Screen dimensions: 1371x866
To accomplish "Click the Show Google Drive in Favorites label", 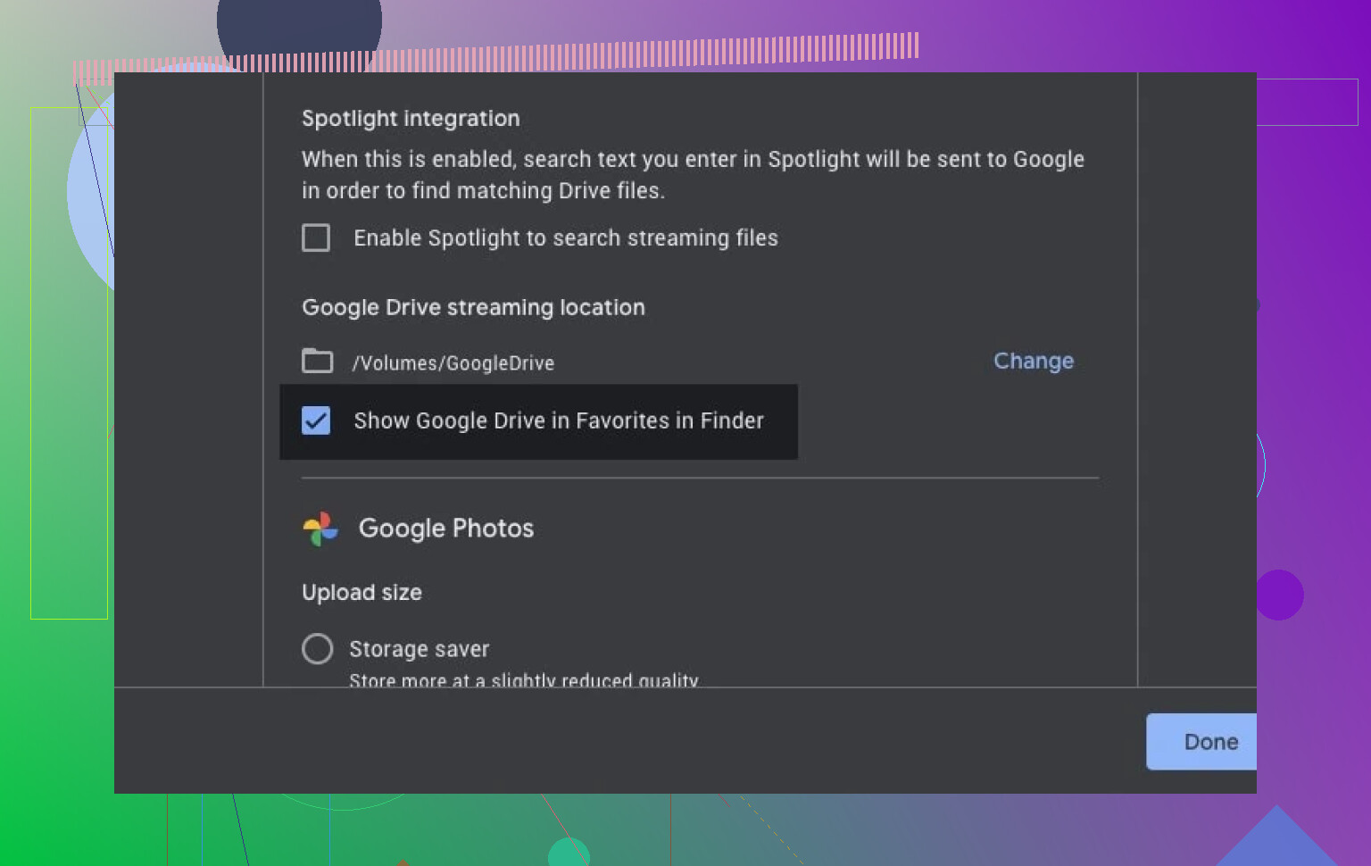I will pos(559,421).
